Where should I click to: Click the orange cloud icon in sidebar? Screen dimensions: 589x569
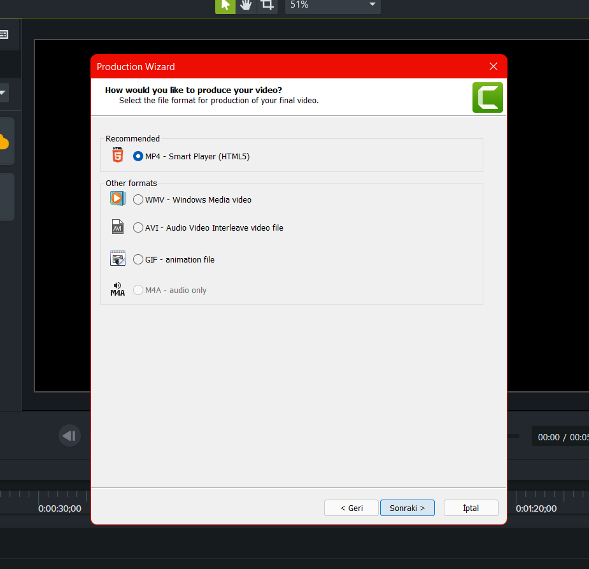click(x=4, y=143)
